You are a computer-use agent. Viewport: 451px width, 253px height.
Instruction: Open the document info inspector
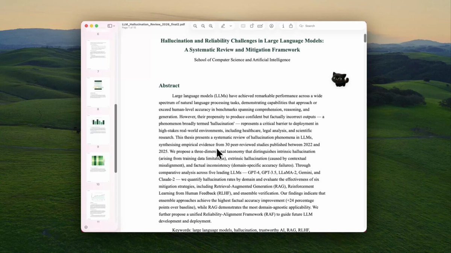[283, 26]
